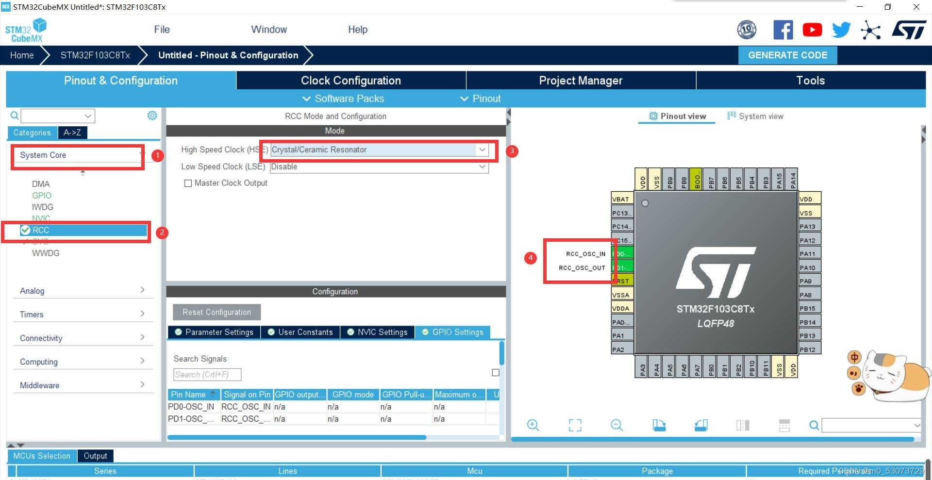Switch to the Project Manager tab

[x=581, y=81]
